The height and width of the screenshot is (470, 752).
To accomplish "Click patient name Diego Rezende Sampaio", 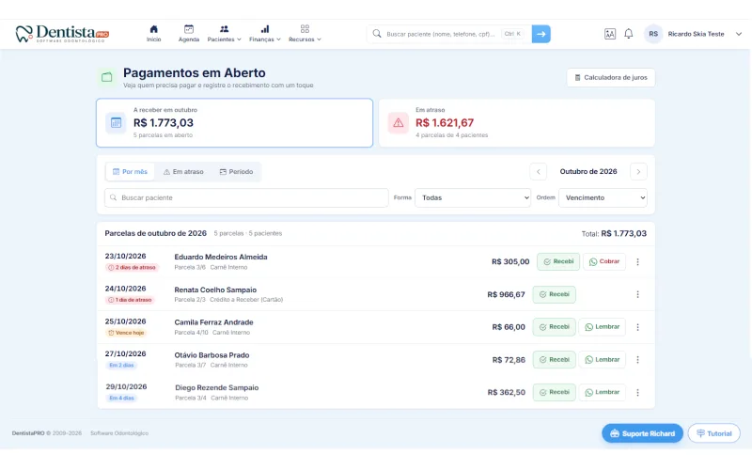I will click(x=217, y=387).
